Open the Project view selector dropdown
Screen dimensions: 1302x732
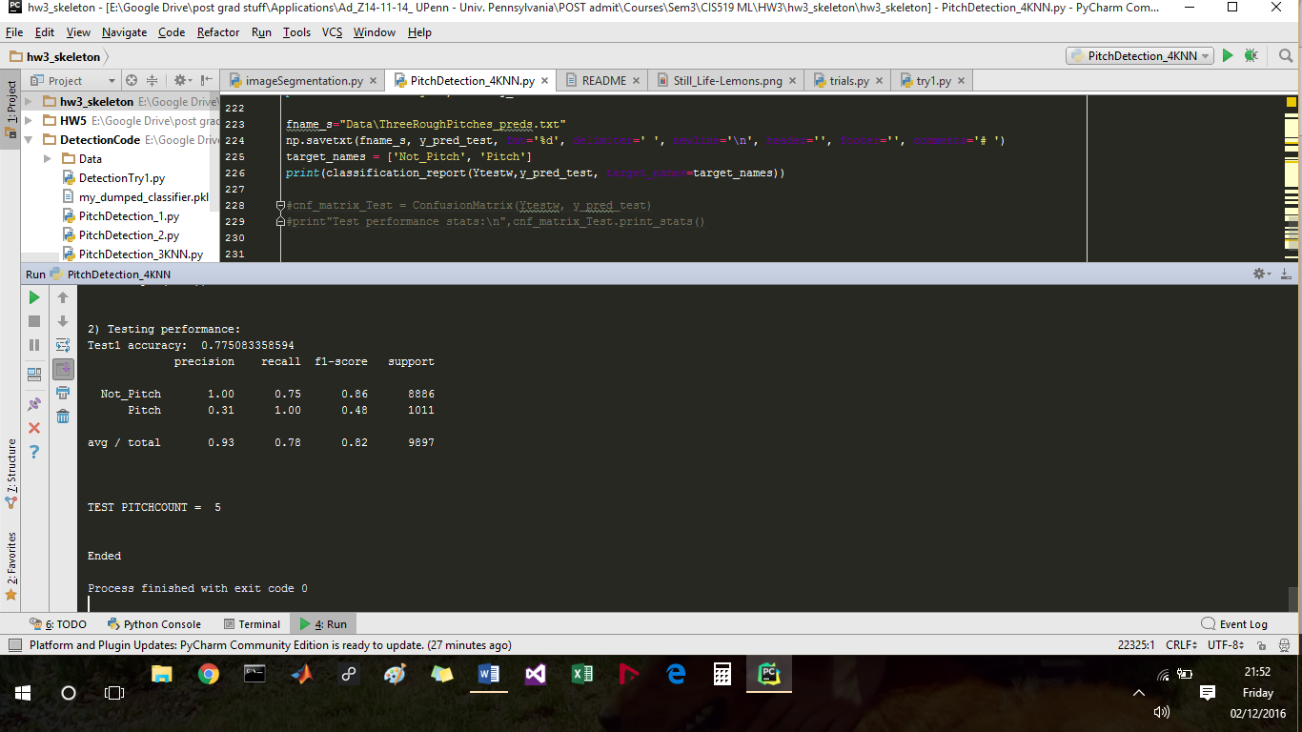tap(73, 80)
